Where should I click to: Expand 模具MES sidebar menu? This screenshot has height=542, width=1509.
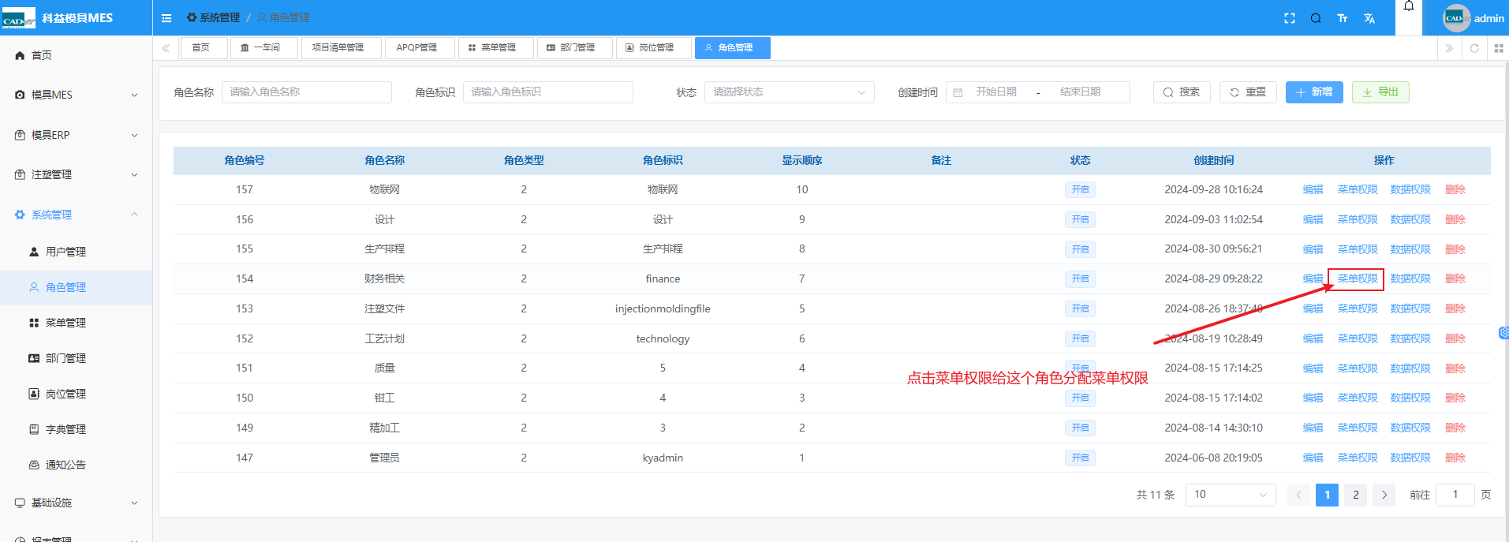click(x=77, y=95)
